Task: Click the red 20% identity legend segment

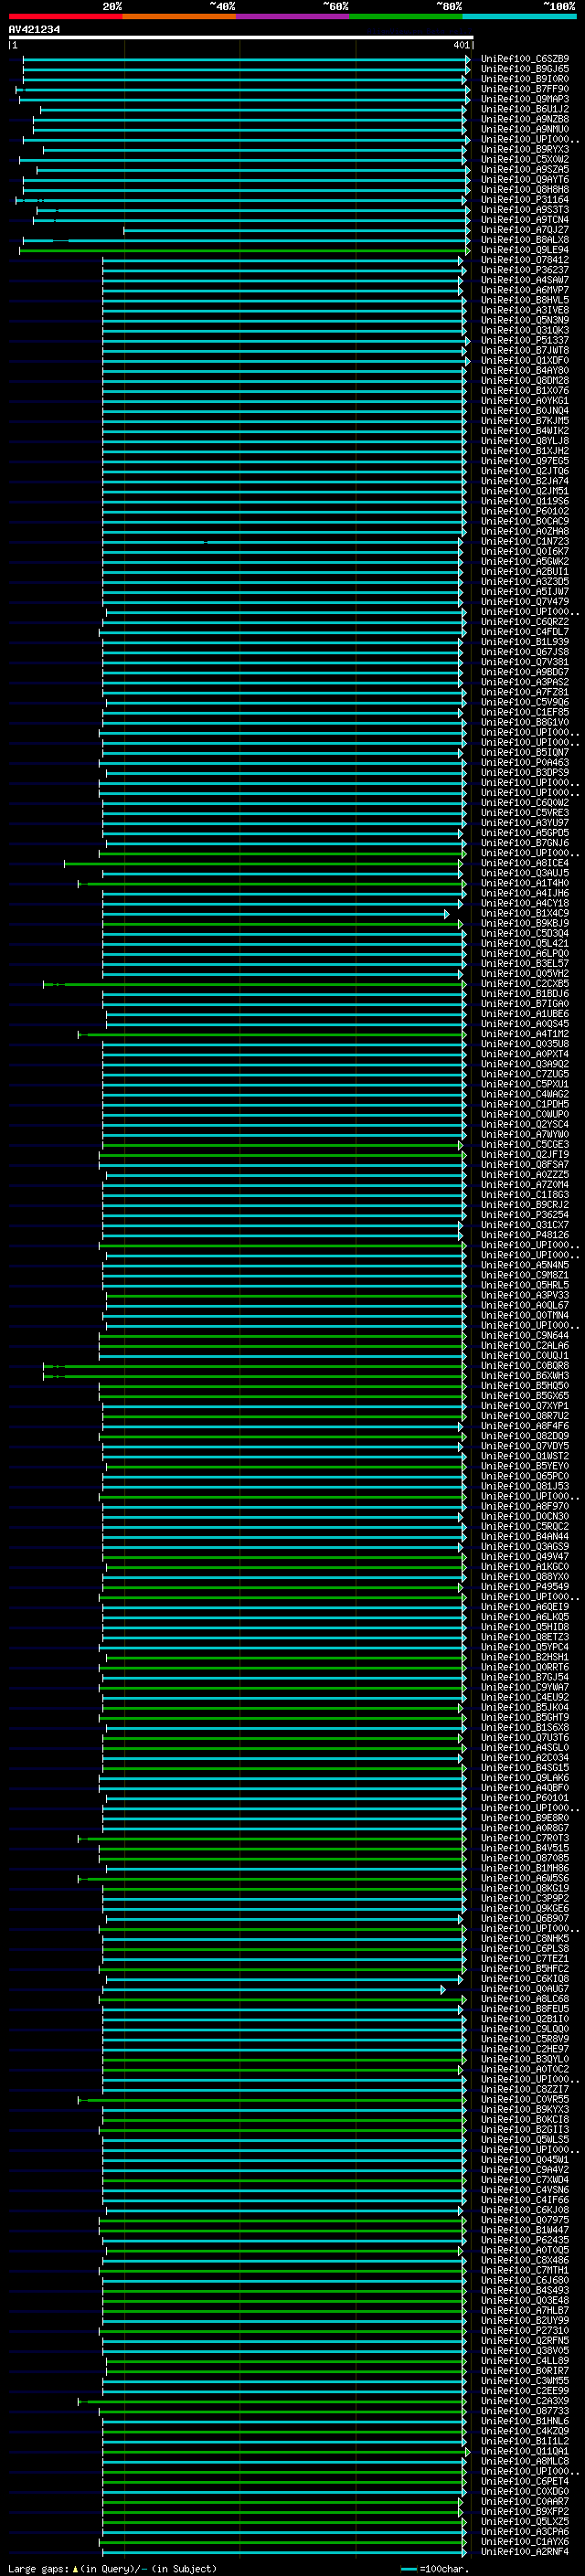Action: point(65,16)
